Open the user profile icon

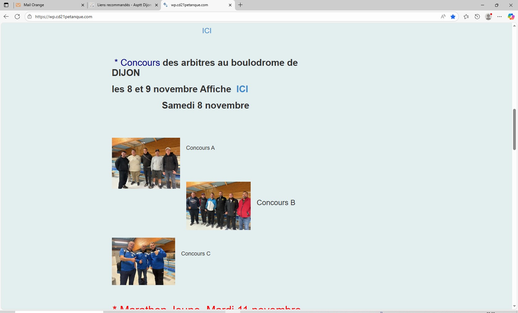(x=488, y=17)
